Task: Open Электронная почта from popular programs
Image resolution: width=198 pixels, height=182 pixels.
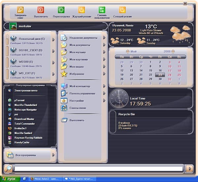Action: point(26,91)
